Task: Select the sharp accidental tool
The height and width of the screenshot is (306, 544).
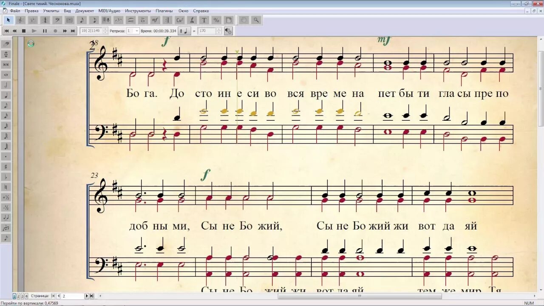Action: [x=7, y=167]
